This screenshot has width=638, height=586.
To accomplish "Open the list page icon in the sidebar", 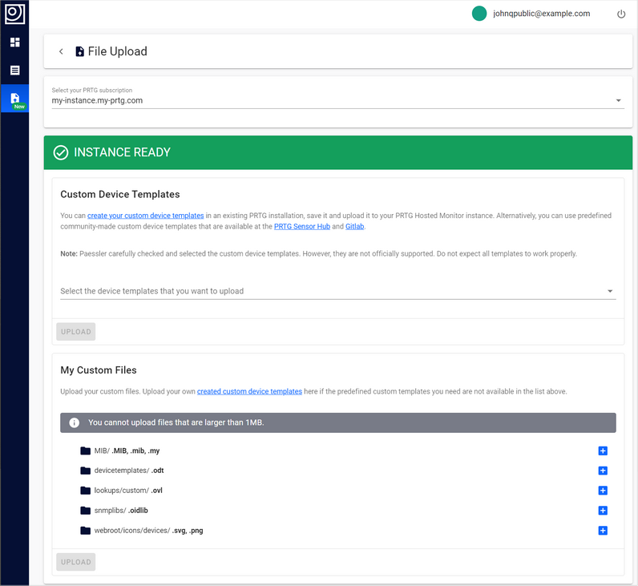I will point(14,71).
